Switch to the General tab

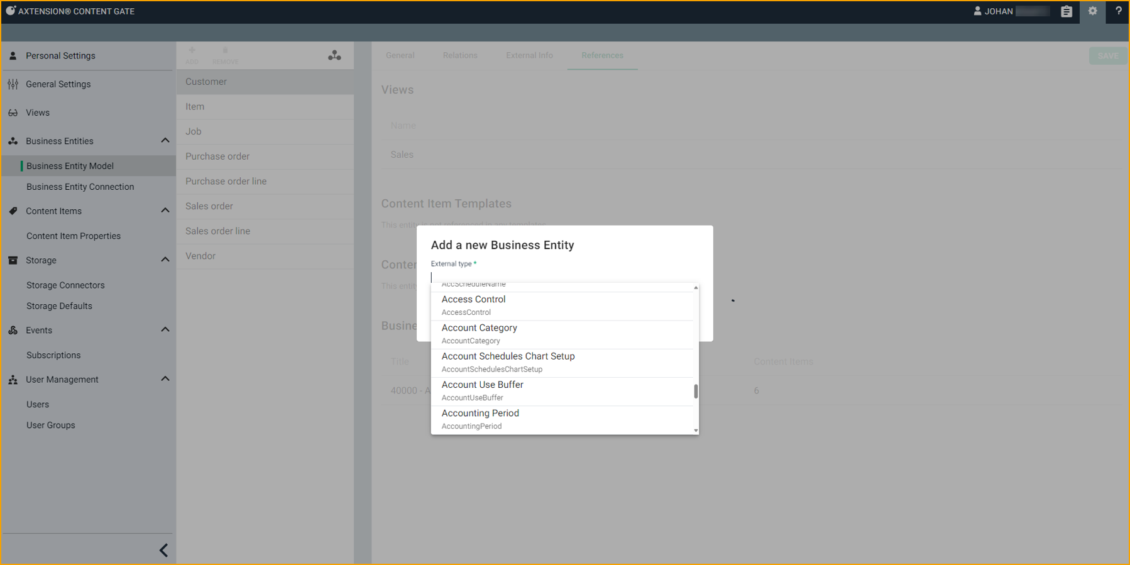tap(400, 55)
